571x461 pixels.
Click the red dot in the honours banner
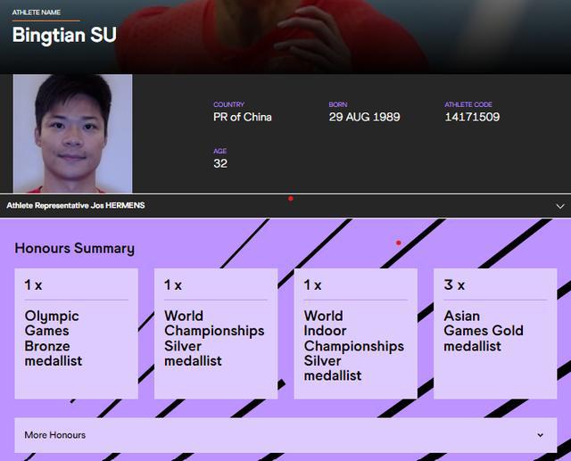(x=399, y=243)
